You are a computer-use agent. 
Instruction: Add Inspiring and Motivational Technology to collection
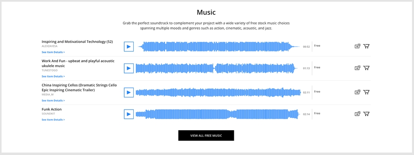tap(357, 46)
